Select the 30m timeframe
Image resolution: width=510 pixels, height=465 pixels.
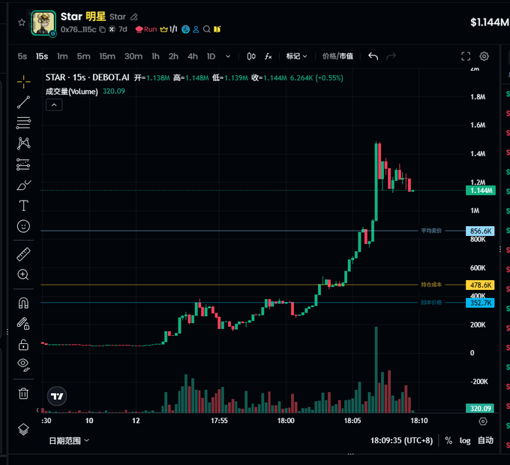point(133,56)
